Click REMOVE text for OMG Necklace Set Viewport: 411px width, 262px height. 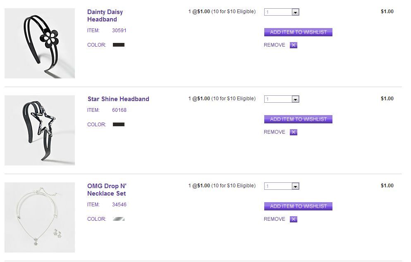[x=275, y=219]
